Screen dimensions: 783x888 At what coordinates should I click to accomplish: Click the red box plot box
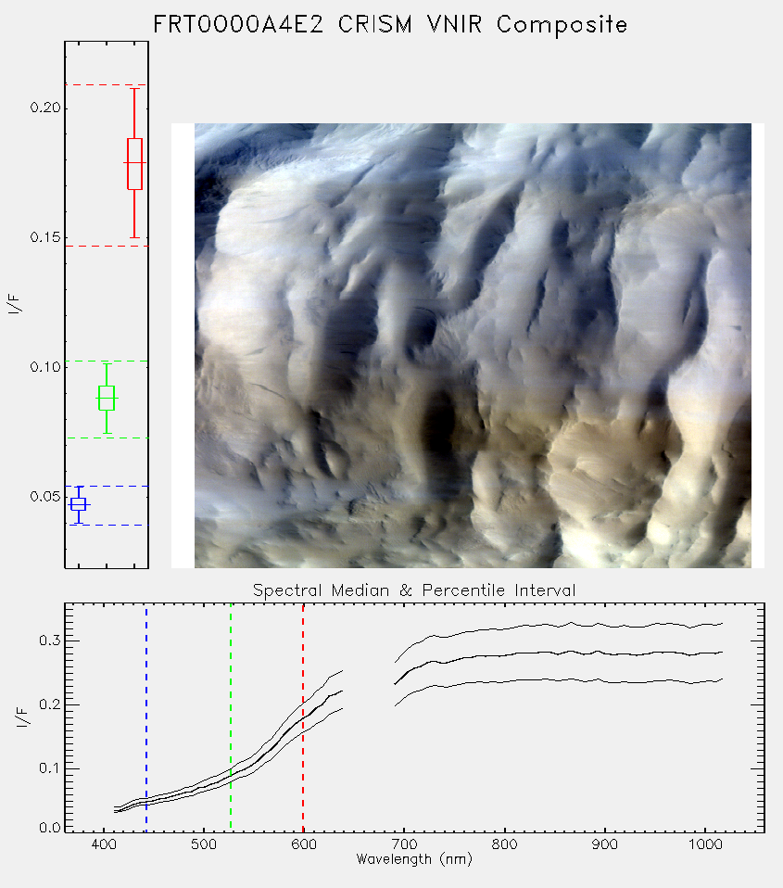(x=134, y=164)
